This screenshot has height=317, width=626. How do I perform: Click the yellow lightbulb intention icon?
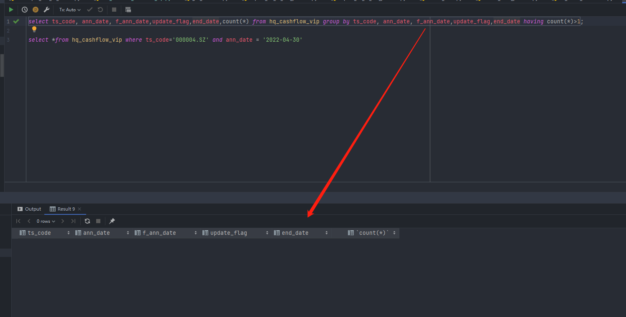point(34,29)
